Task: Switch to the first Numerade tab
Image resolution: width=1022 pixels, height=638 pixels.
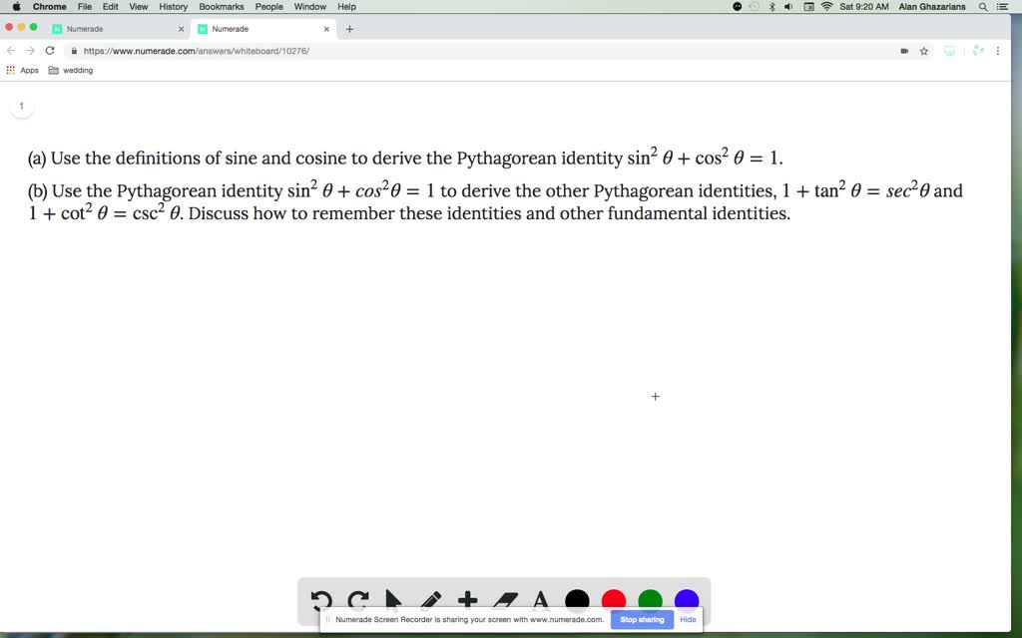Action: pyautogui.click(x=110, y=29)
